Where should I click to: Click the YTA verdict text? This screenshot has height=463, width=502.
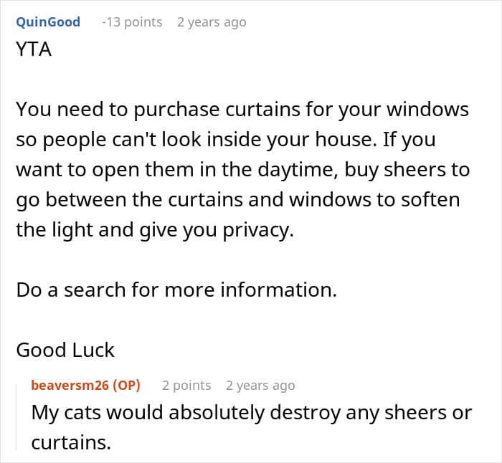(34, 49)
